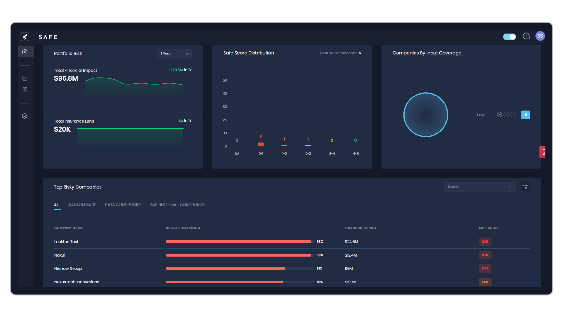Click the DI input coverage circle icon
This screenshot has height=317, width=563.
pyautogui.click(x=499, y=115)
